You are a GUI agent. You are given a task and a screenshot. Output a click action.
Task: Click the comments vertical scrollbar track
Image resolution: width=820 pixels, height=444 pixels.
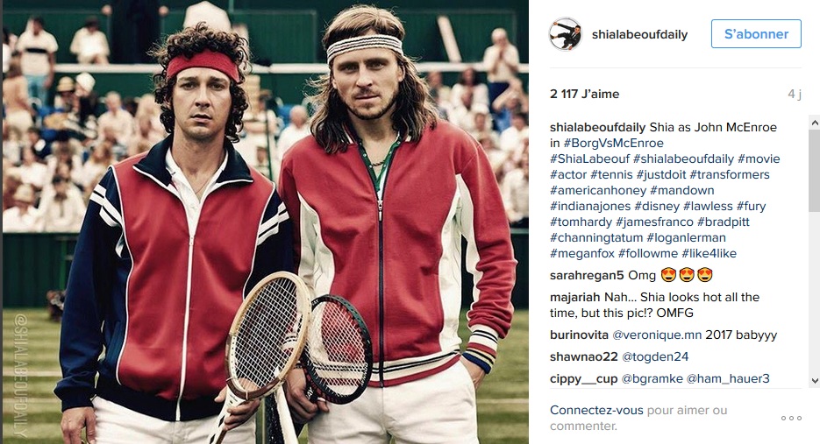tap(814, 251)
